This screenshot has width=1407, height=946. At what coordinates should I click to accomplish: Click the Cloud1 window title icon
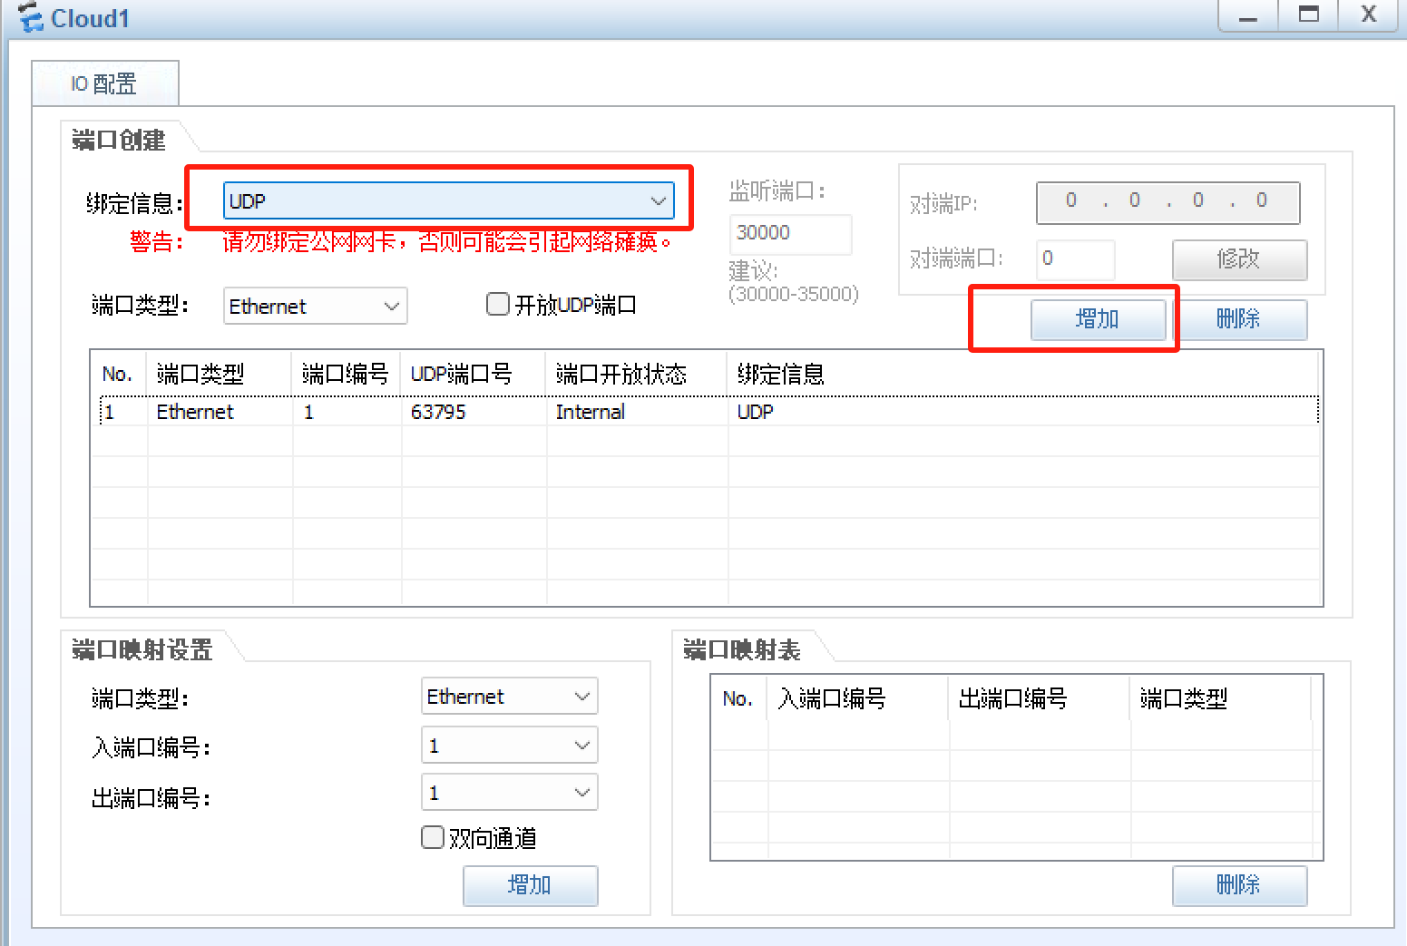[30, 16]
